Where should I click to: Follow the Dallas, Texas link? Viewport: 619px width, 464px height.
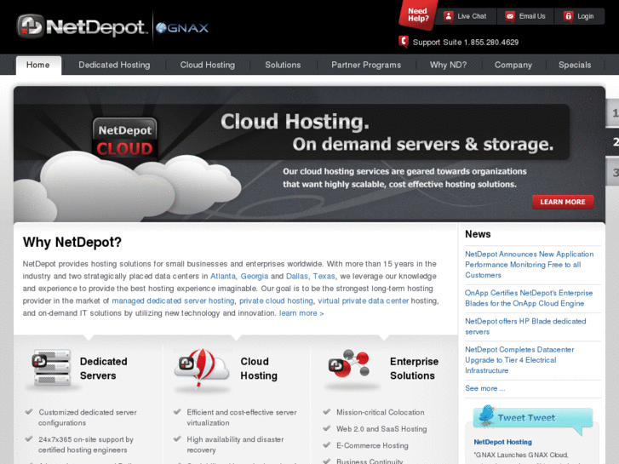[x=311, y=276]
